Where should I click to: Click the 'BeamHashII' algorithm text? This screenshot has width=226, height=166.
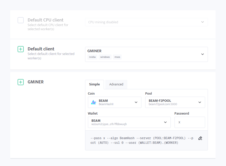coord(106,104)
